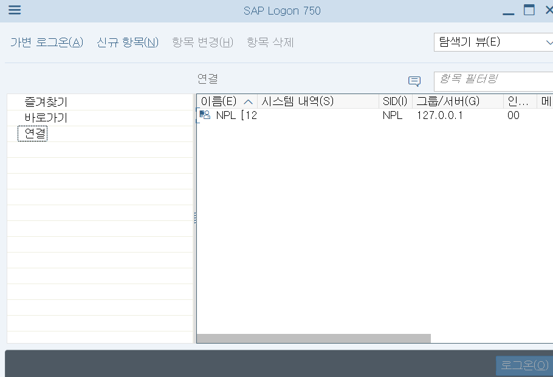
Task: Click the 00 instance number cell
Action: 513,115
